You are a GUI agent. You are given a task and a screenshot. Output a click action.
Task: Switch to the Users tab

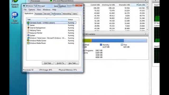click(75, 14)
